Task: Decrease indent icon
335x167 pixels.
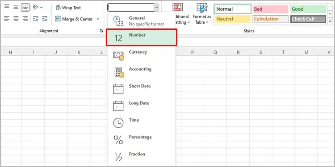Action: click(35, 19)
